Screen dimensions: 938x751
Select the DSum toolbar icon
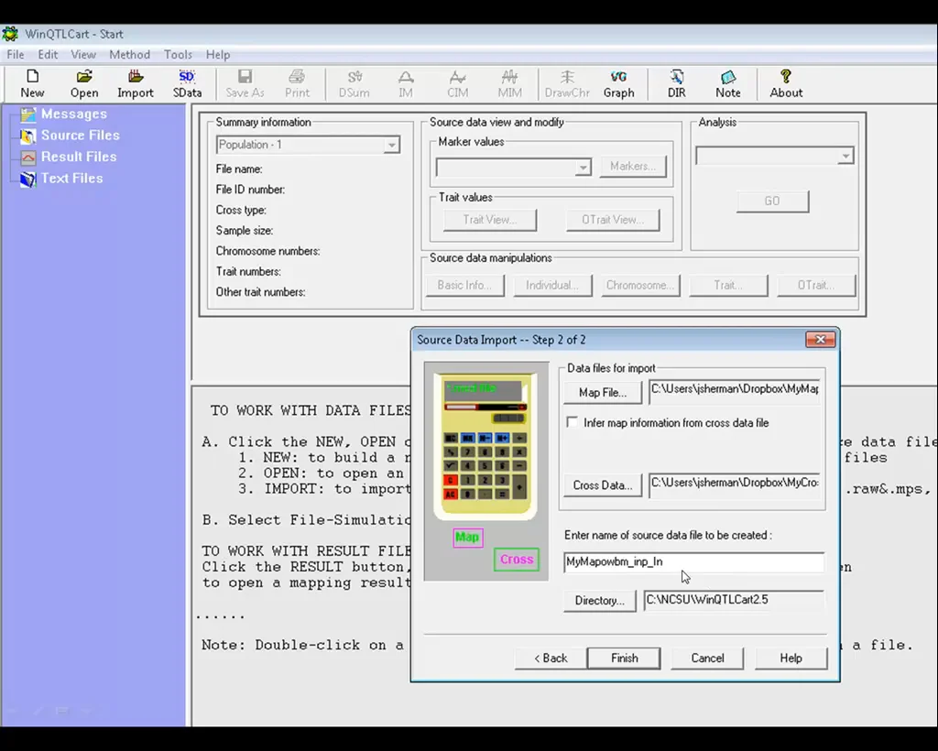pos(354,83)
